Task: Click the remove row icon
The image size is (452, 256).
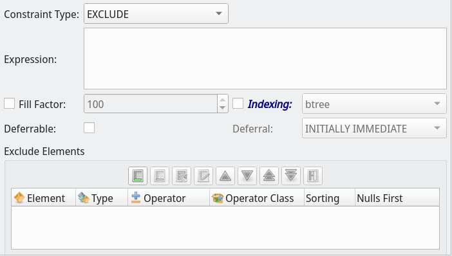Action: (x=160, y=176)
